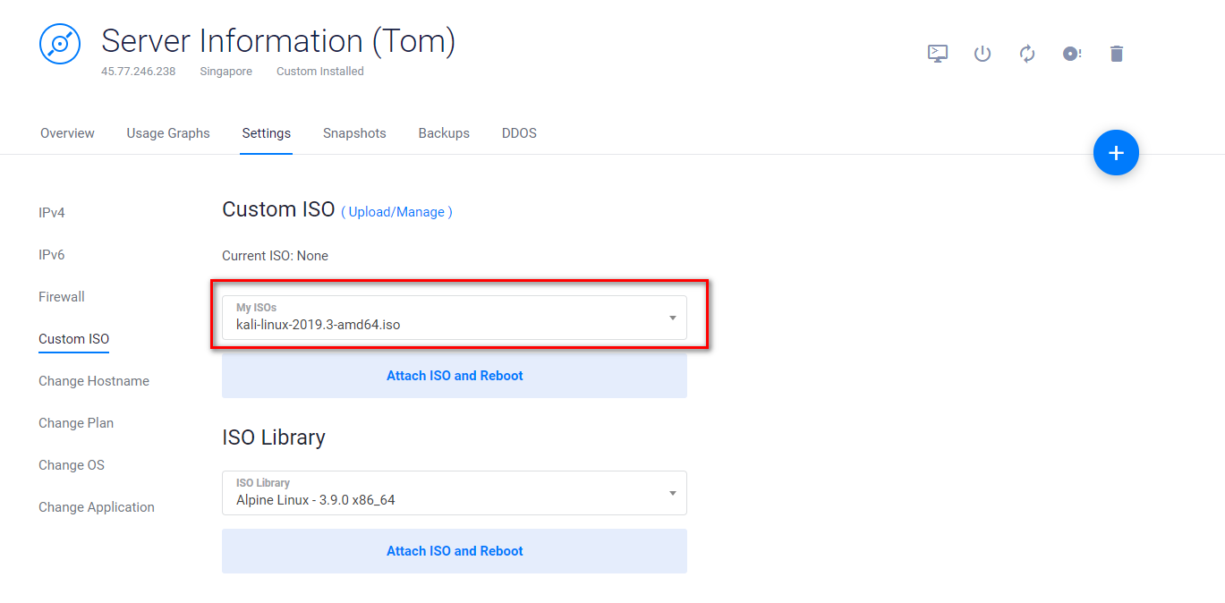Click the power stop server icon
Screen dimensions: 1225x603
983,54
